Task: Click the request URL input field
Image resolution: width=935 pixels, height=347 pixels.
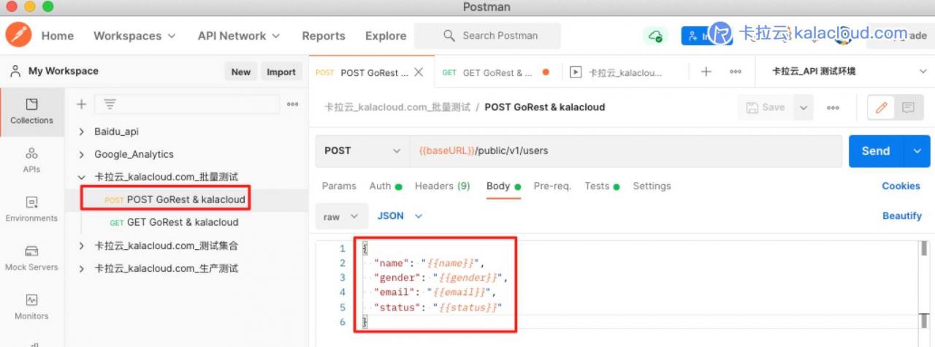Action: point(625,150)
